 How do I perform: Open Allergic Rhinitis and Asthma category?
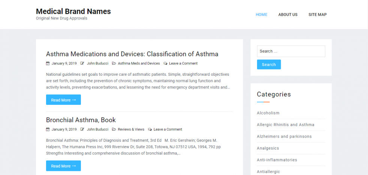(x=285, y=125)
